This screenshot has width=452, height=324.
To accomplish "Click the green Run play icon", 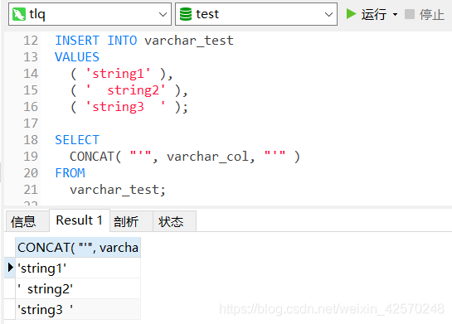I will coord(351,14).
